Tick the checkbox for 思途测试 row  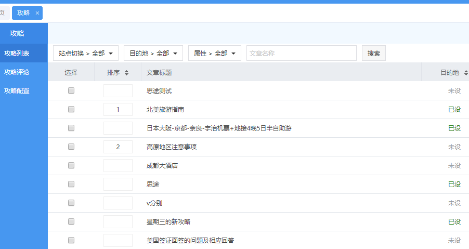[x=71, y=90]
